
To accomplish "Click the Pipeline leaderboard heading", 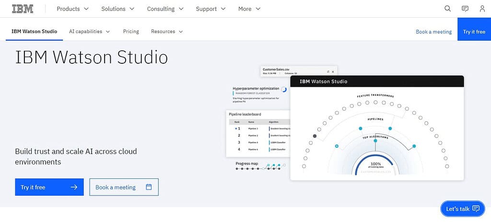I will [x=245, y=114].
